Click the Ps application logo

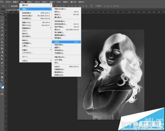(2, 2)
